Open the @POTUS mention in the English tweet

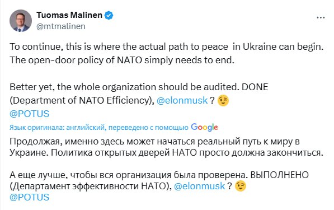30,114
